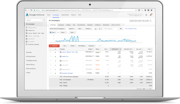
Task: Open the Leased Line campaign link in table
Action: pyautogui.click(x=65, y=57)
